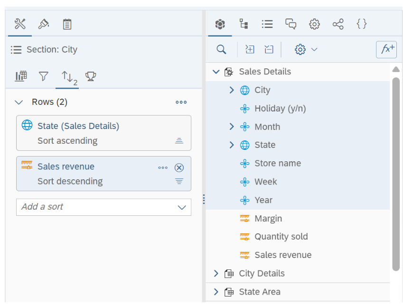Toggle State sort ascending icon
Image resolution: width=404 pixels, height=305 pixels.
[x=179, y=140]
